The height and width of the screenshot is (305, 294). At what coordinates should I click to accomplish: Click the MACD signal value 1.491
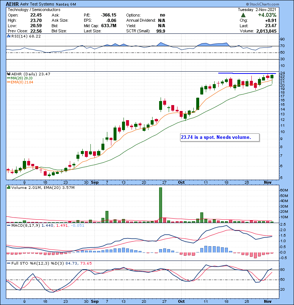pyautogui.click(x=62, y=226)
